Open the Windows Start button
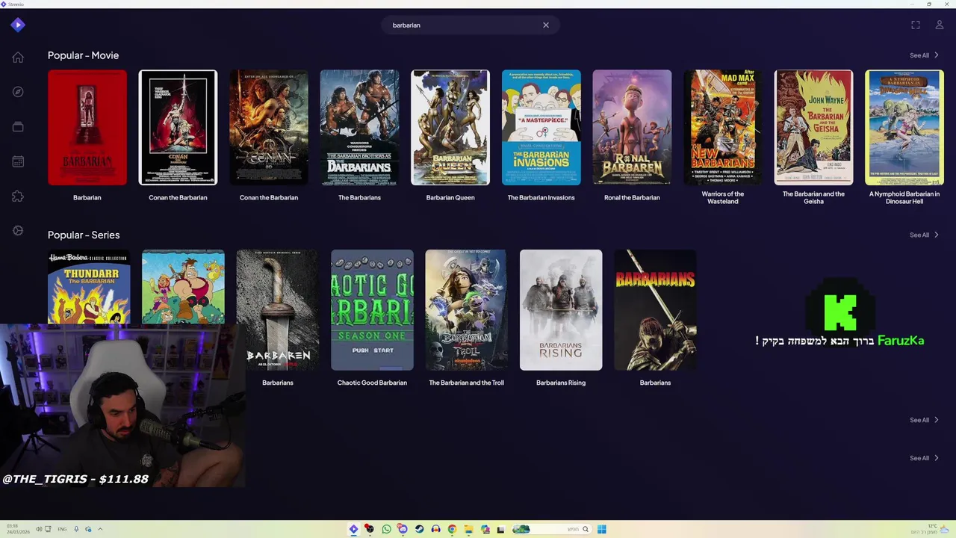The image size is (956, 538). pyautogui.click(x=602, y=529)
